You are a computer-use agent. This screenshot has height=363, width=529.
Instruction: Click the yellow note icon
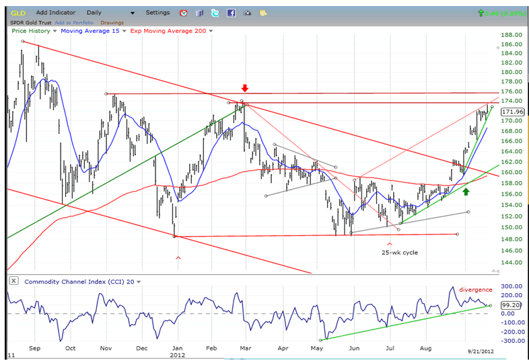(x=261, y=13)
